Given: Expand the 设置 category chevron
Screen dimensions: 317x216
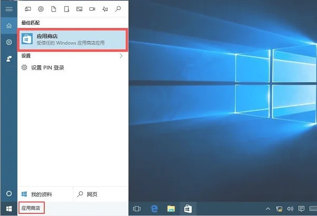Looking at the screenshot, I should (121, 56).
